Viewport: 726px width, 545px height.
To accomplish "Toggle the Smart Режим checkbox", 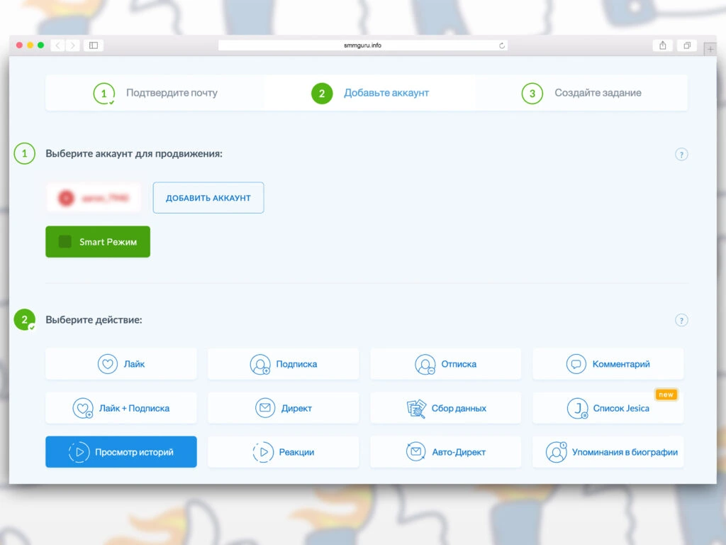I will (65, 242).
